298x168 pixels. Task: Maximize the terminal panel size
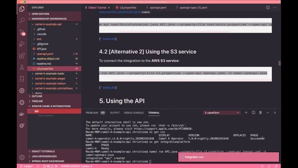pyautogui.click(x=268, y=112)
